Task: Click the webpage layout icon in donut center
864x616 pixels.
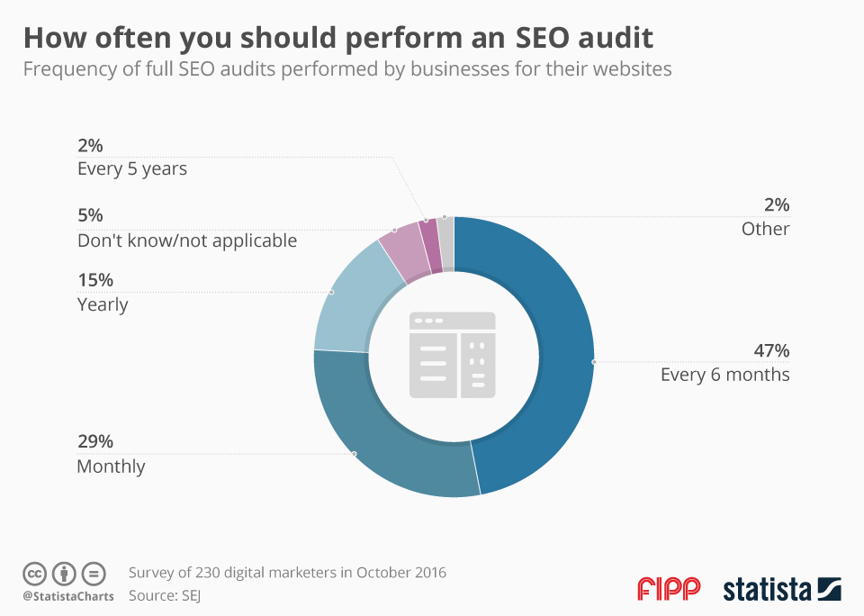Action: (x=453, y=355)
